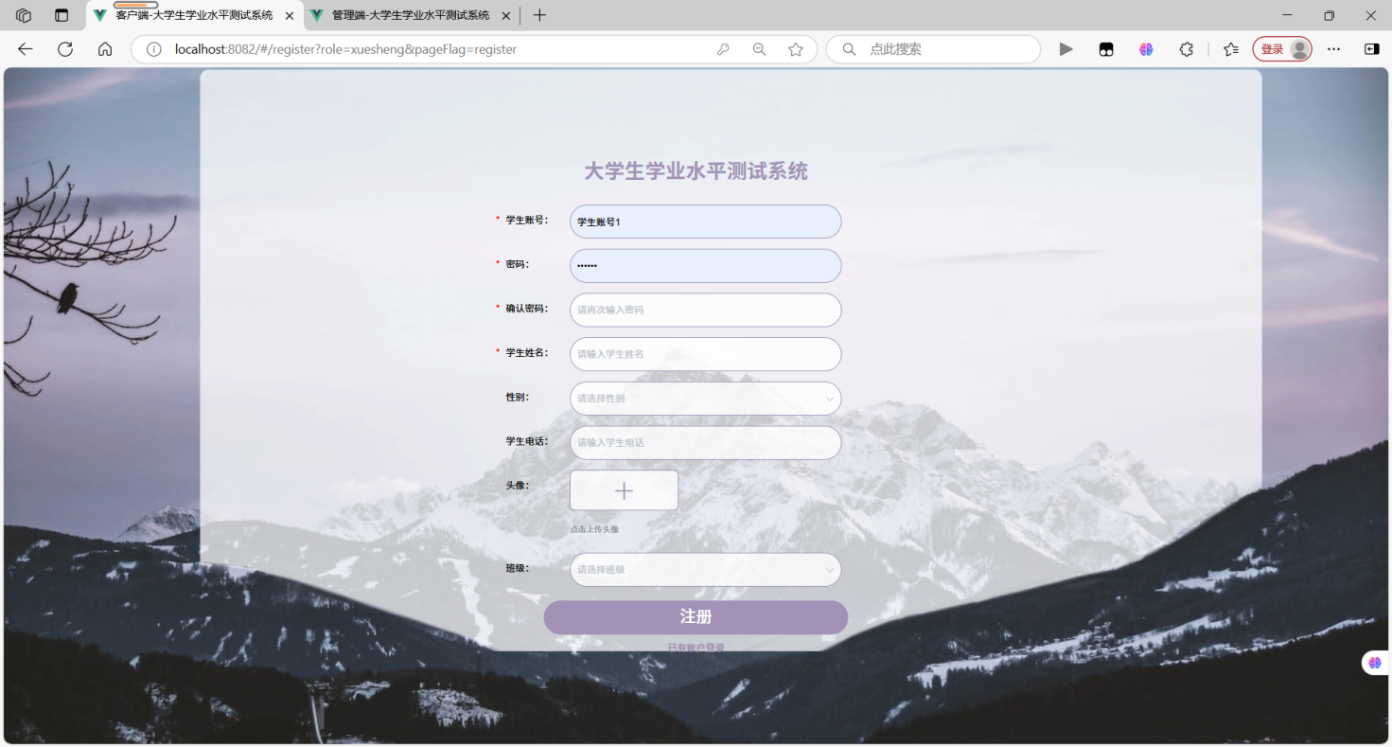Open browser settings and more menu
This screenshot has height=747, width=1392.
point(1333,49)
